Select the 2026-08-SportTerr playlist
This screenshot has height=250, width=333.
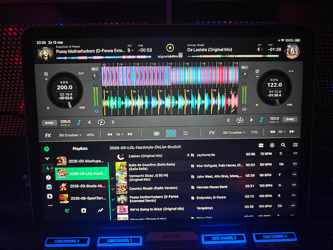(x=82, y=198)
